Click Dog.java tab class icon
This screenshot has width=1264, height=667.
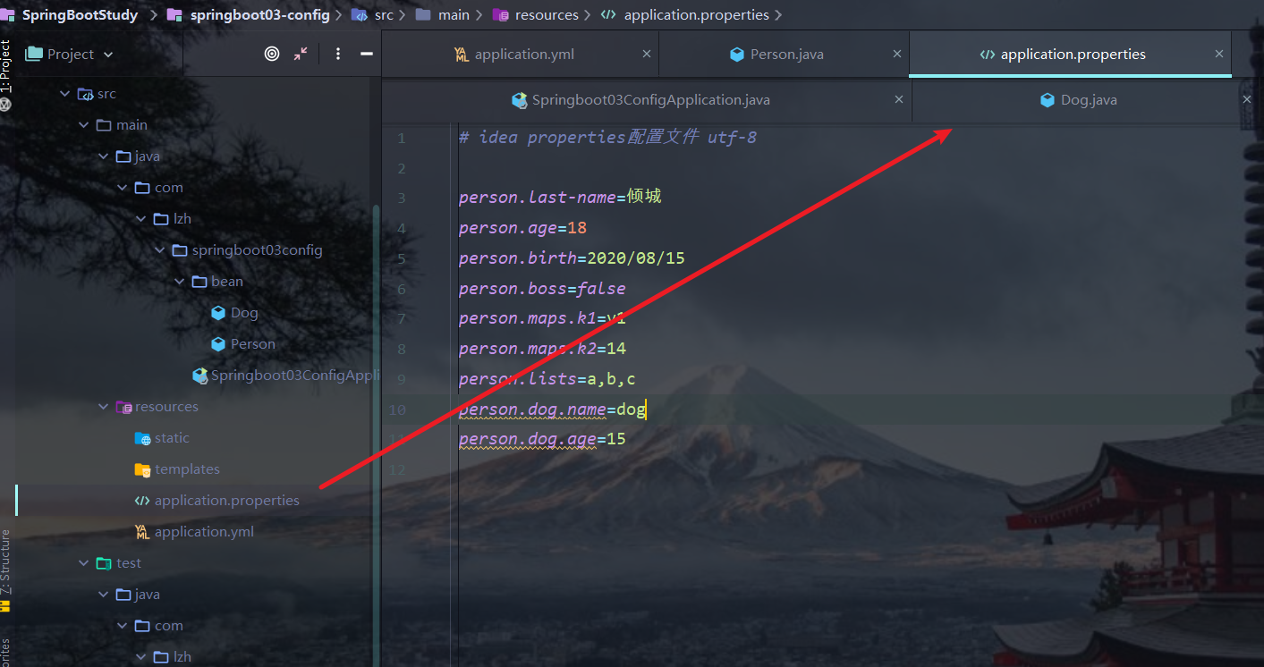tap(1048, 100)
